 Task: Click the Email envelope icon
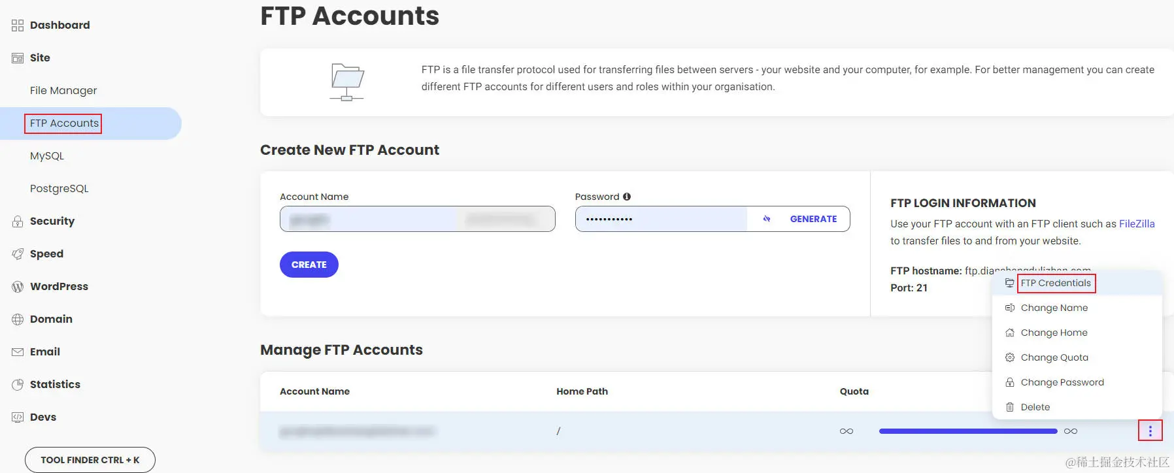coord(18,352)
